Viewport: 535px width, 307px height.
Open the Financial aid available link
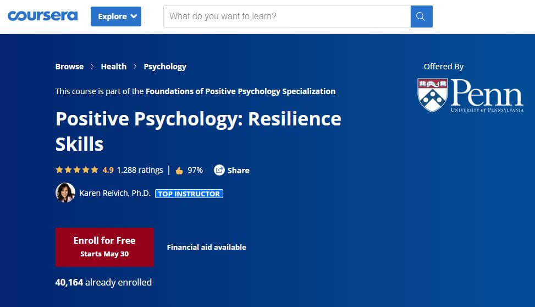click(206, 248)
